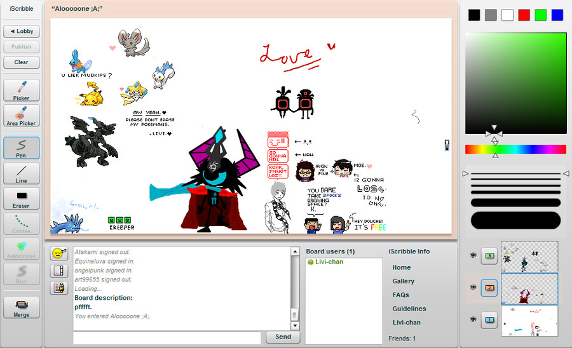This screenshot has height=348, width=572.
Task: Pick the white color swatch
Action: pyautogui.click(x=507, y=15)
